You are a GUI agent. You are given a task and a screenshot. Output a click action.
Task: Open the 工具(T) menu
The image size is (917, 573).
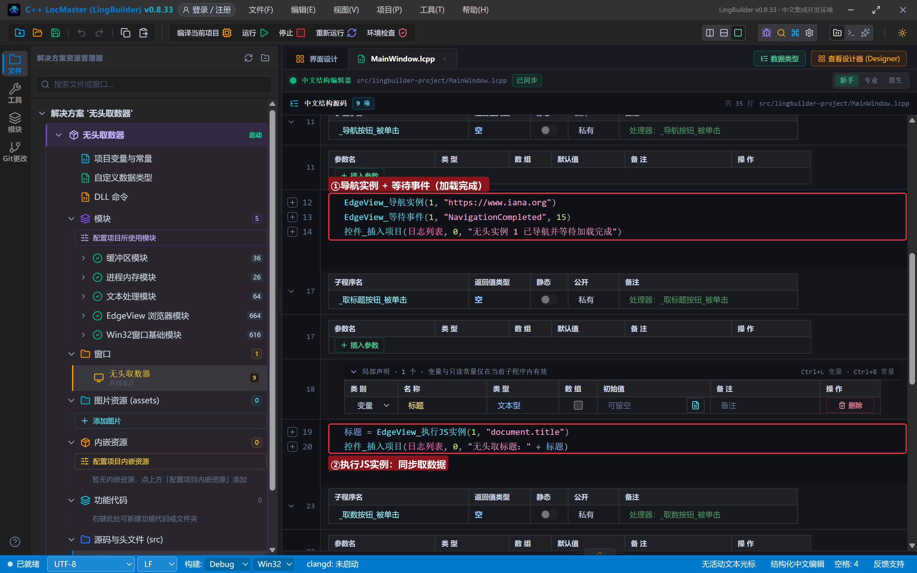pos(431,10)
